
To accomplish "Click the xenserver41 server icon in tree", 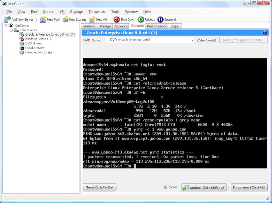I will (x=16, y=30).
